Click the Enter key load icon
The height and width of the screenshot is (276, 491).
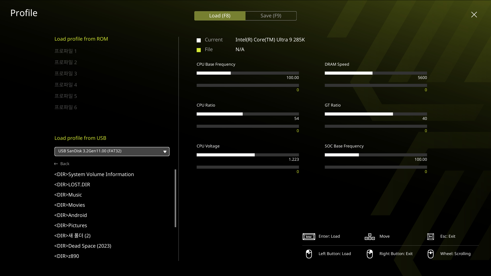click(309, 237)
